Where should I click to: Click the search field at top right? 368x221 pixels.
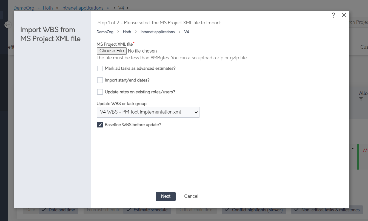(x=359, y=22)
